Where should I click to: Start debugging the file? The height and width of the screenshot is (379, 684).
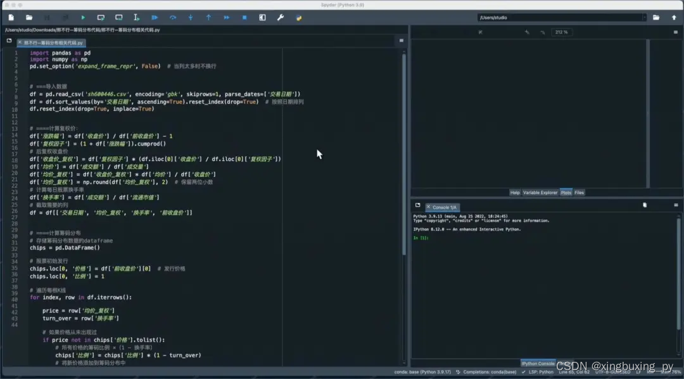(155, 18)
